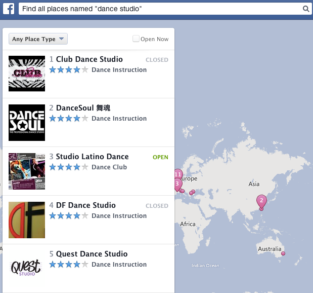
Task: Click Studio Latino Dance thumbnail
Action: coord(27,171)
